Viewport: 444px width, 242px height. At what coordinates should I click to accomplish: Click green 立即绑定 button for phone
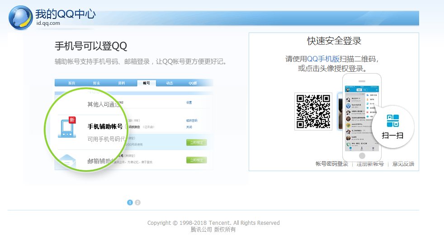pos(196,143)
